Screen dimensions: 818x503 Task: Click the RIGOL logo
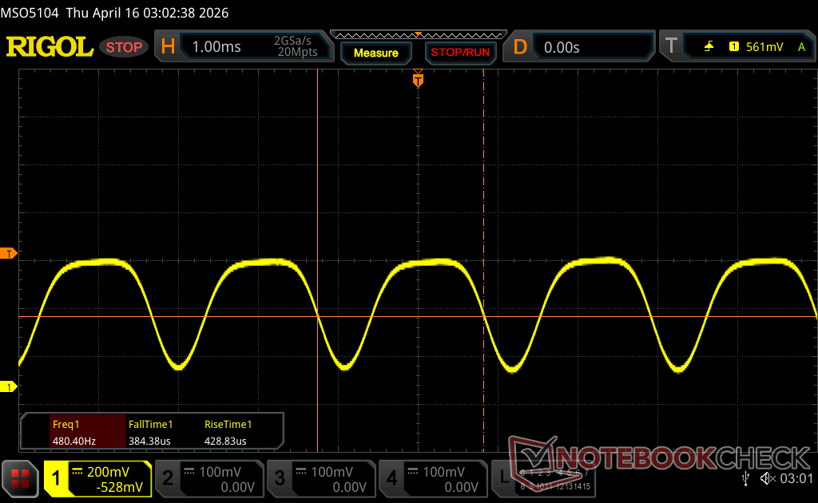(x=50, y=47)
